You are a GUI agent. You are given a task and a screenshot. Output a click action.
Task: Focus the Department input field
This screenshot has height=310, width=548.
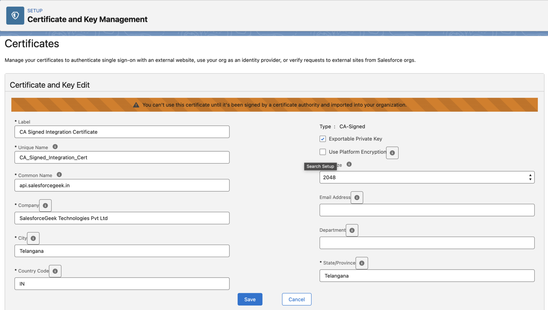[x=427, y=243]
